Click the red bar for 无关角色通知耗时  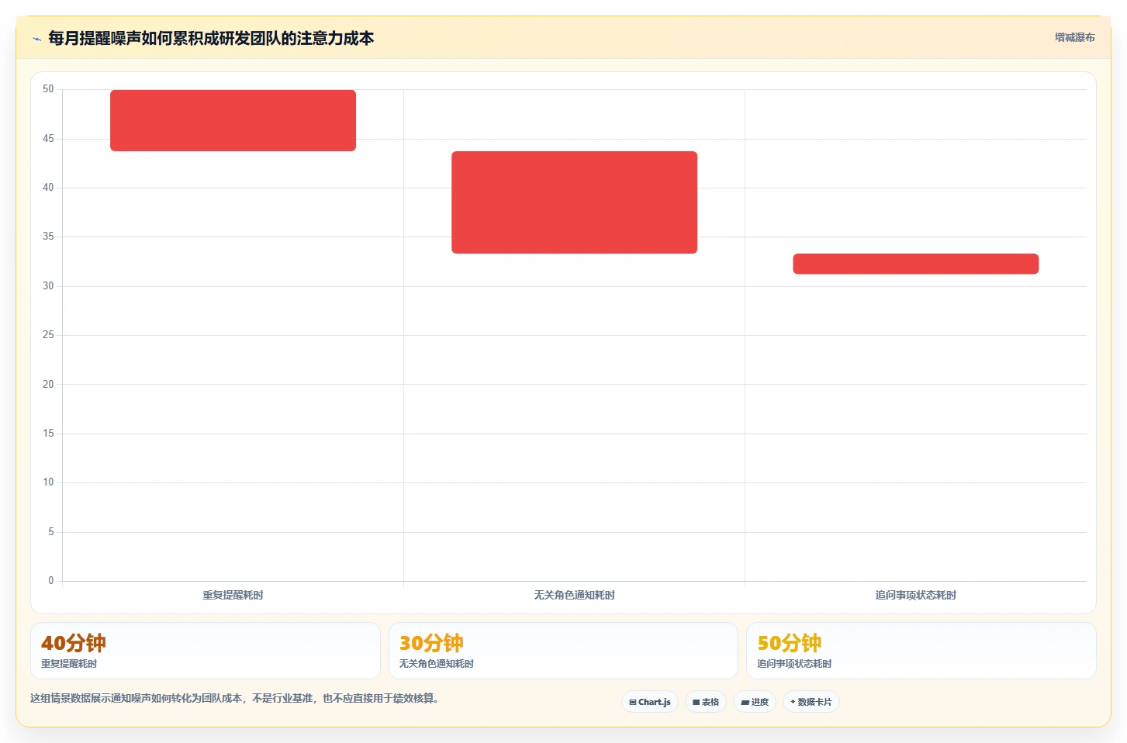pos(574,202)
